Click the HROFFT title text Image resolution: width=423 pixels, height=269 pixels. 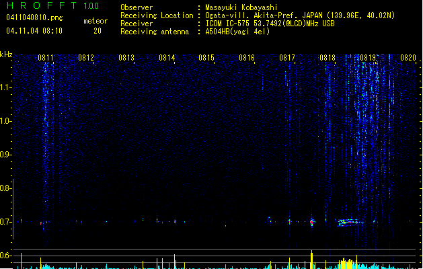(x=42, y=5)
